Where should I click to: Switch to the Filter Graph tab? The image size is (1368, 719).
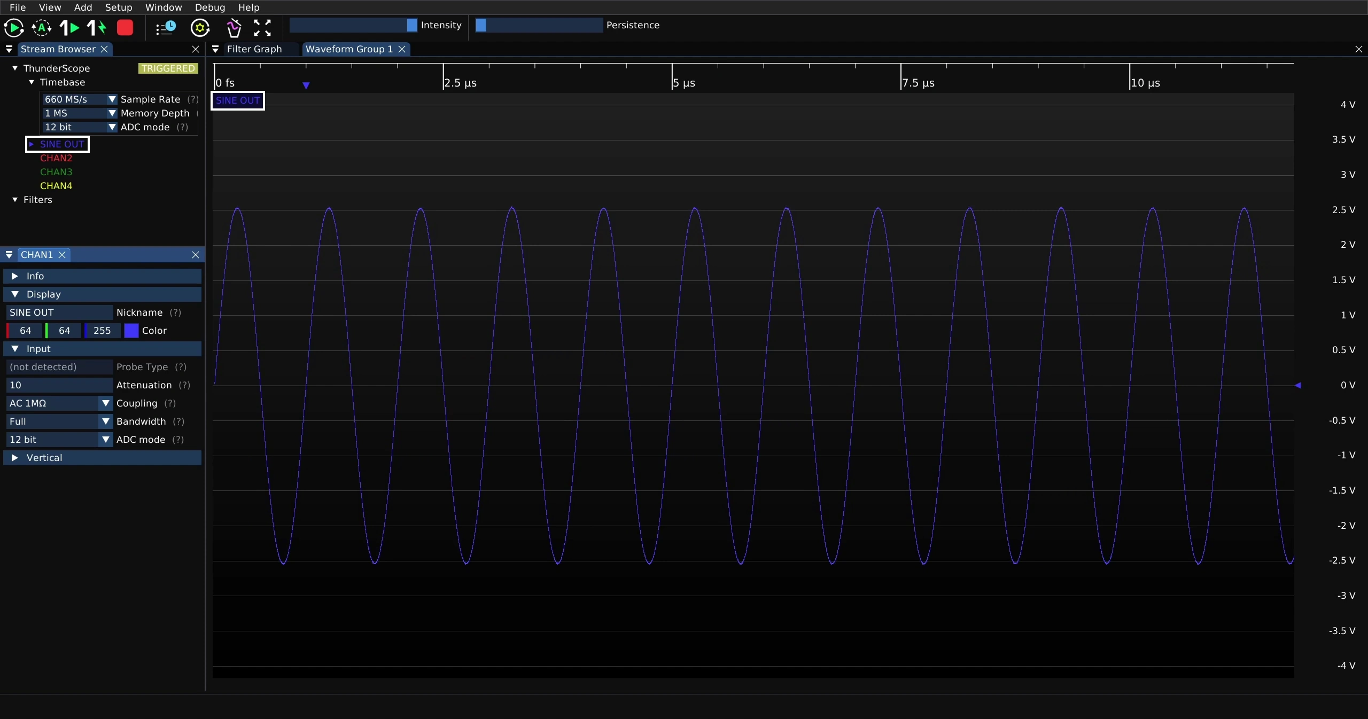254,49
